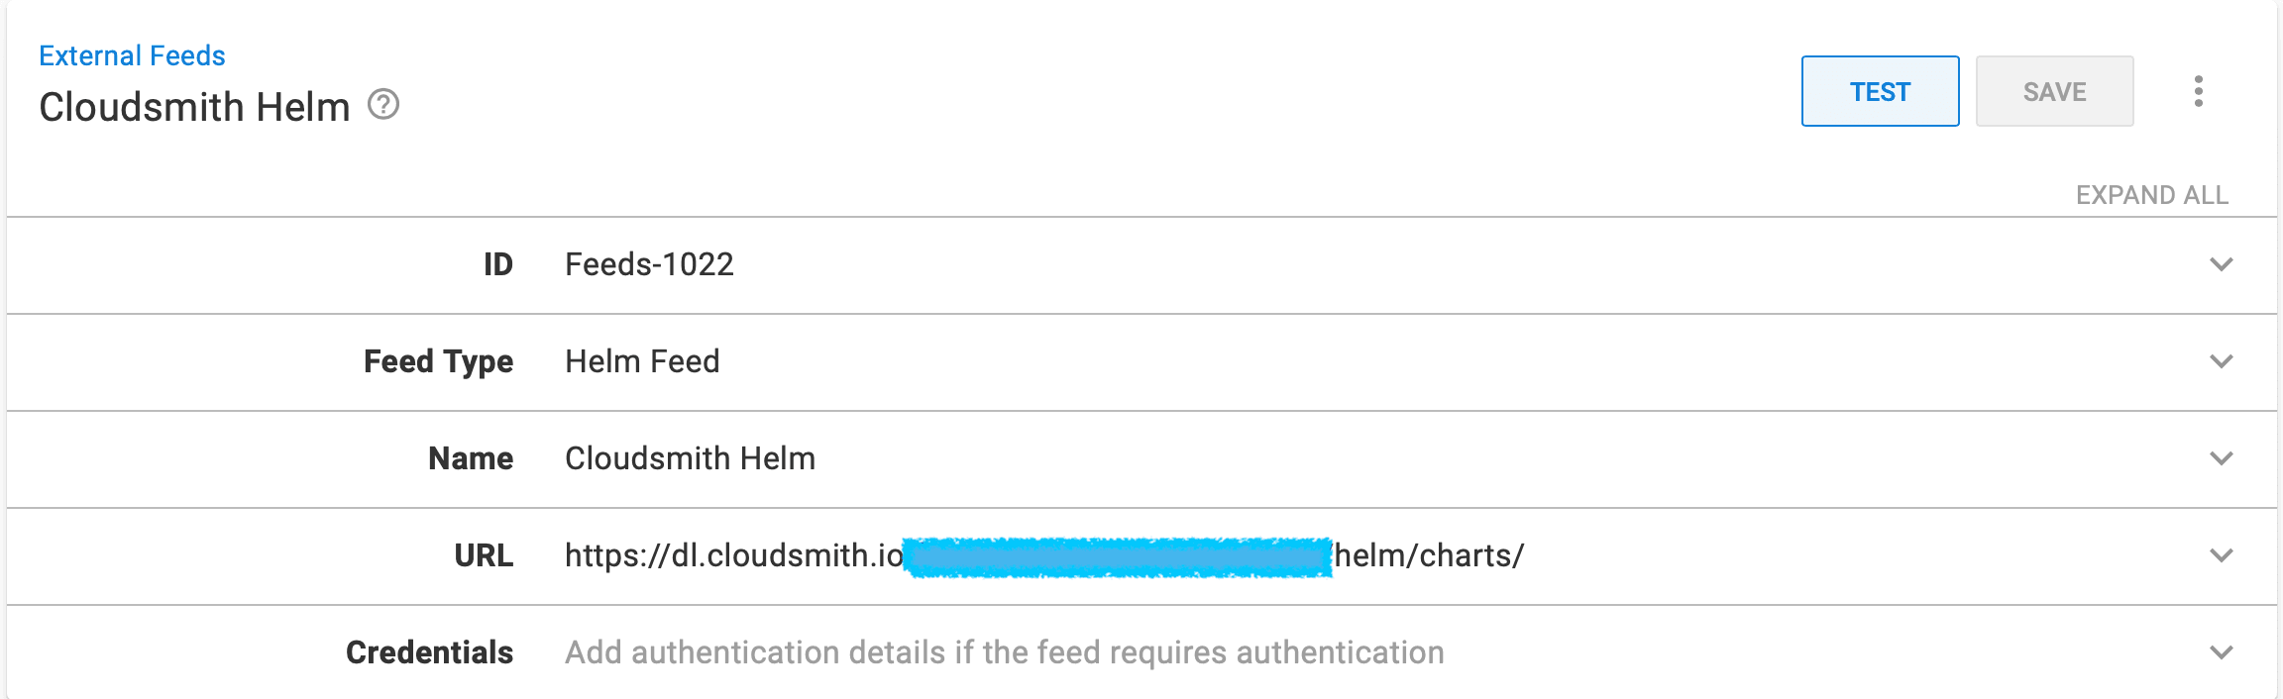Expand the Name section chevron
The height and width of the screenshot is (699, 2283).
(x=2222, y=458)
